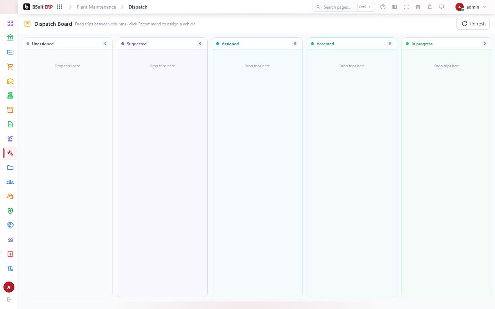Open the apps grid launcher beside BSuit ERP
Viewport: 495px width, 309px height.
[x=59, y=7]
